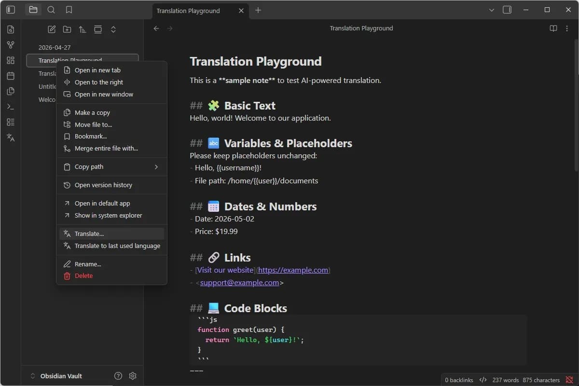Open quick switcher ribbon icon
Viewport: 579px width, 386px height.
[x=11, y=29]
